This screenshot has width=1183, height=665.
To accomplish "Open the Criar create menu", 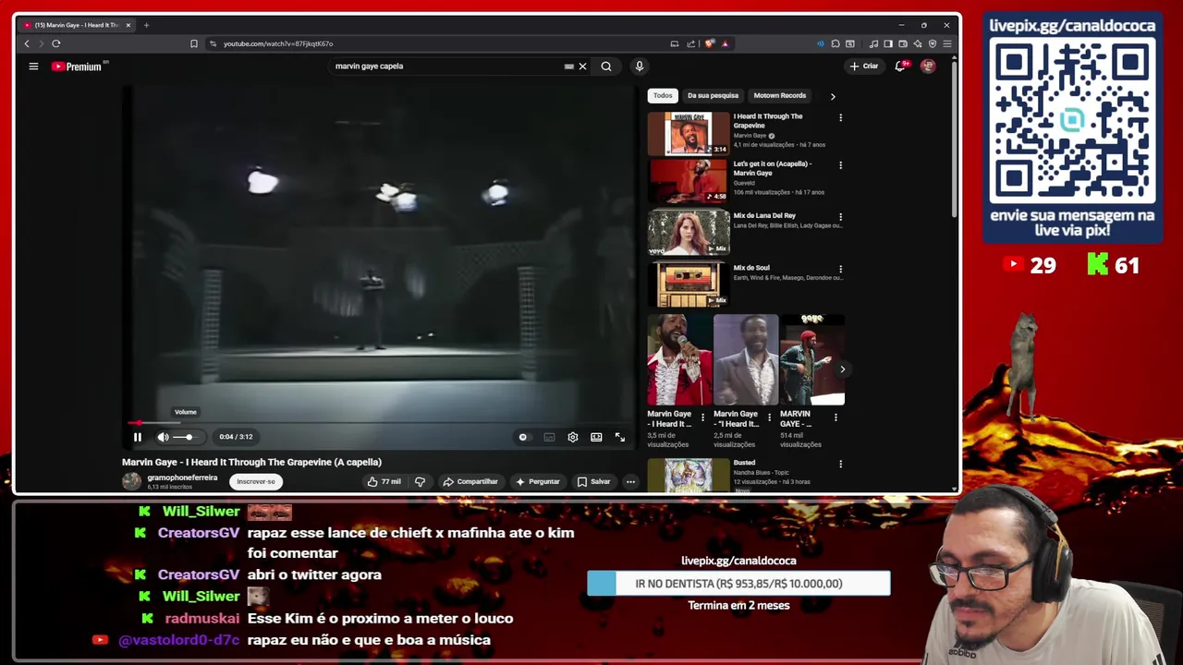I will tap(864, 66).
